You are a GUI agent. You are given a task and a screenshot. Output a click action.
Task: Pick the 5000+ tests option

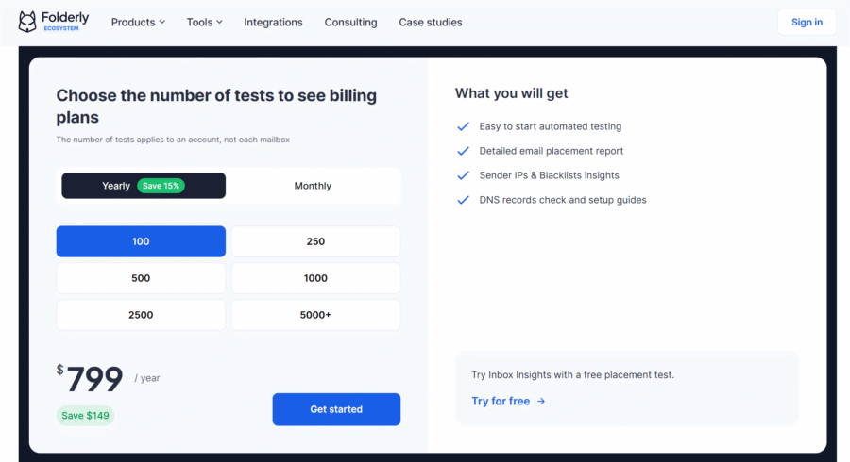click(x=315, y=315)
